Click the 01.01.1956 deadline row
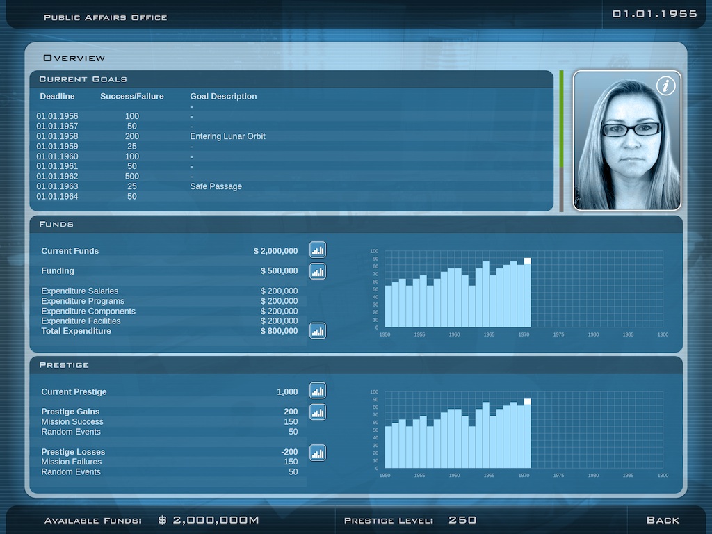The height and width of the screenshot is (534, 712). coord(58,116)
